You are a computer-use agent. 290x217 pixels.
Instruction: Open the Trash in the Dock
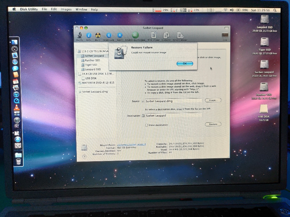point(19,161)
